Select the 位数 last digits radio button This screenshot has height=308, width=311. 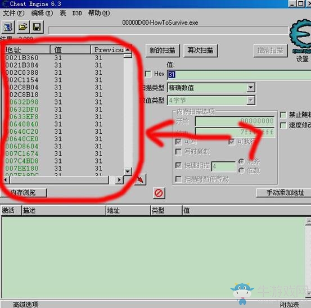(x=241, y=170)
